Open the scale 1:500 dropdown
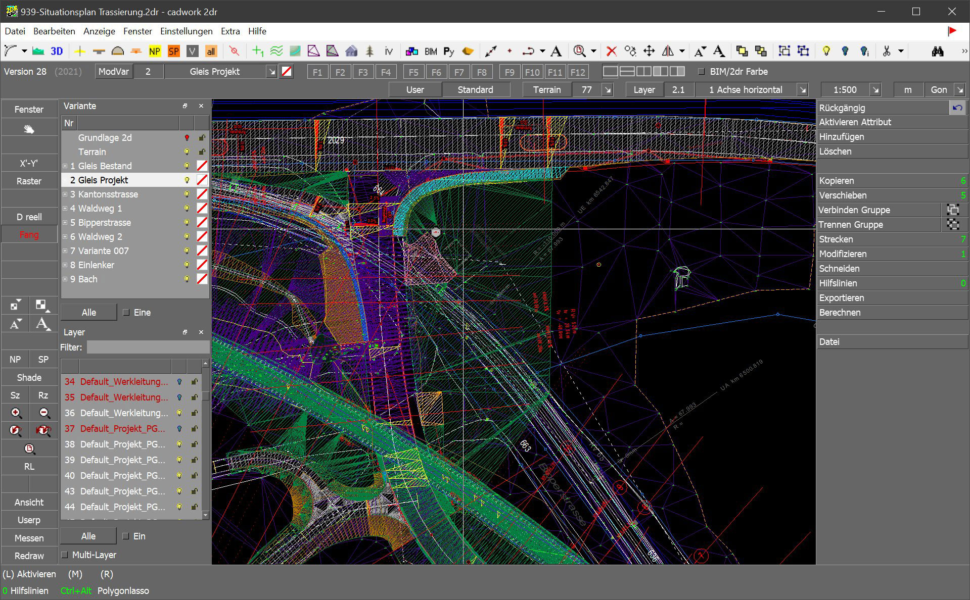The image size is (970, 600). (x=875, y=90)
